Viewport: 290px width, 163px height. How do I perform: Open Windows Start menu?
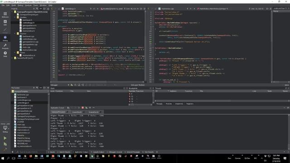(x=3, y=158)
